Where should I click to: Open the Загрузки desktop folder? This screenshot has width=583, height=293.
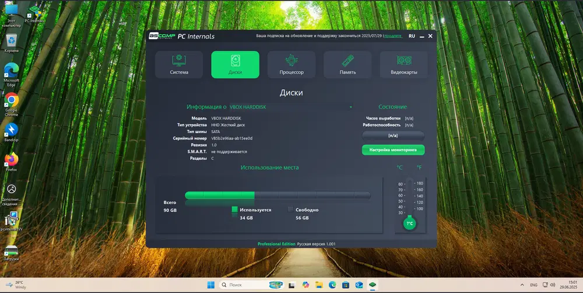click(12, 252)
